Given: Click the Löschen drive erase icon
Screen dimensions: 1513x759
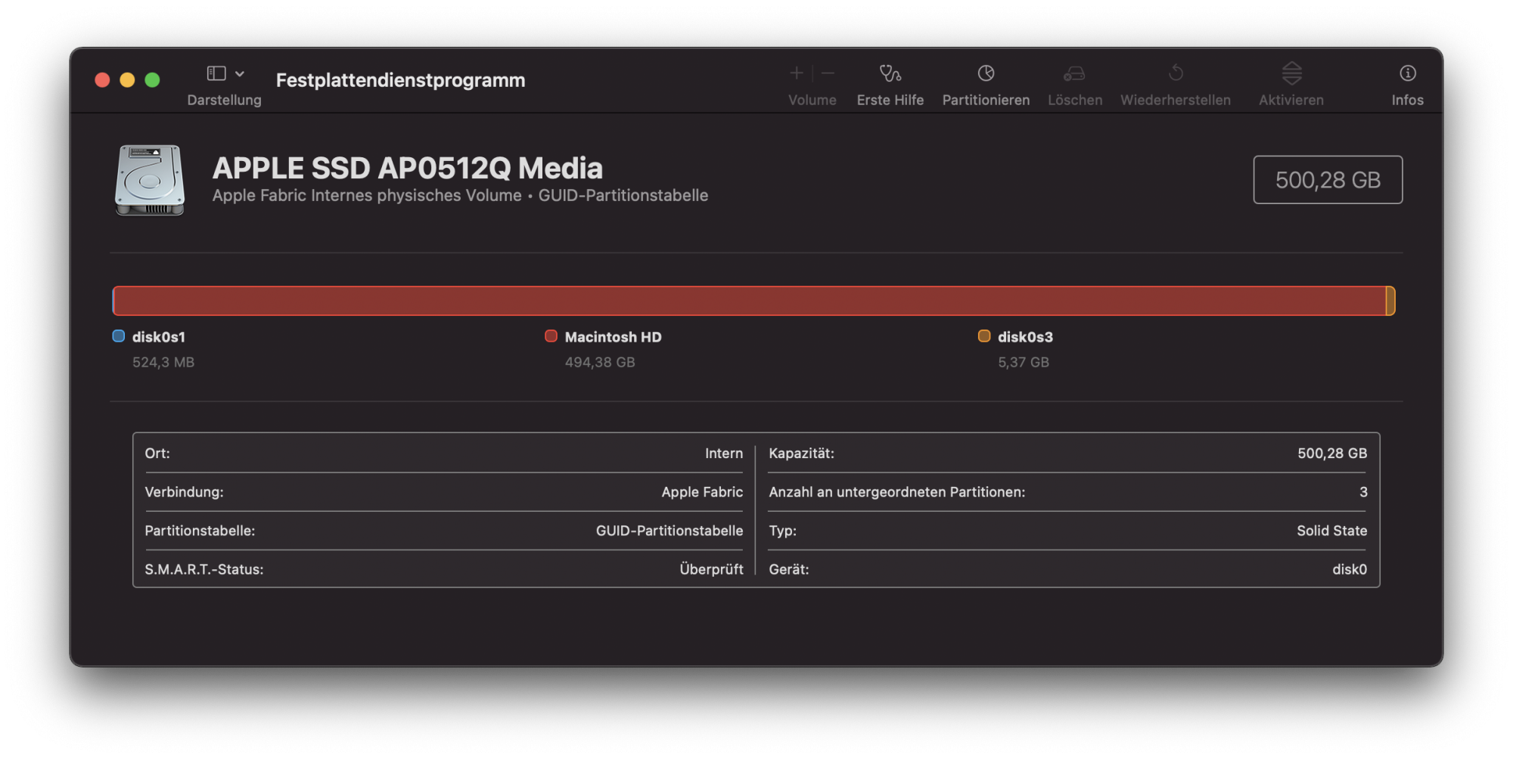Looking at the screenshot, I should 1074,73.
